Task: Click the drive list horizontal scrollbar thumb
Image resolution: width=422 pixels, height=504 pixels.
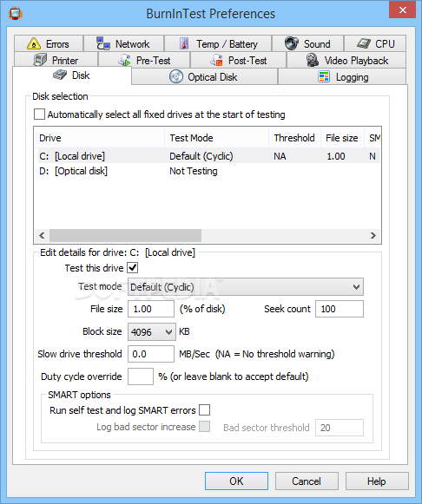Action: (x=125, y=236)
